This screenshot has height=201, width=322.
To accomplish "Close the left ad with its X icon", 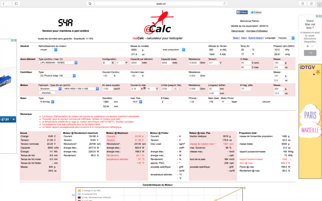I will 15,40.
